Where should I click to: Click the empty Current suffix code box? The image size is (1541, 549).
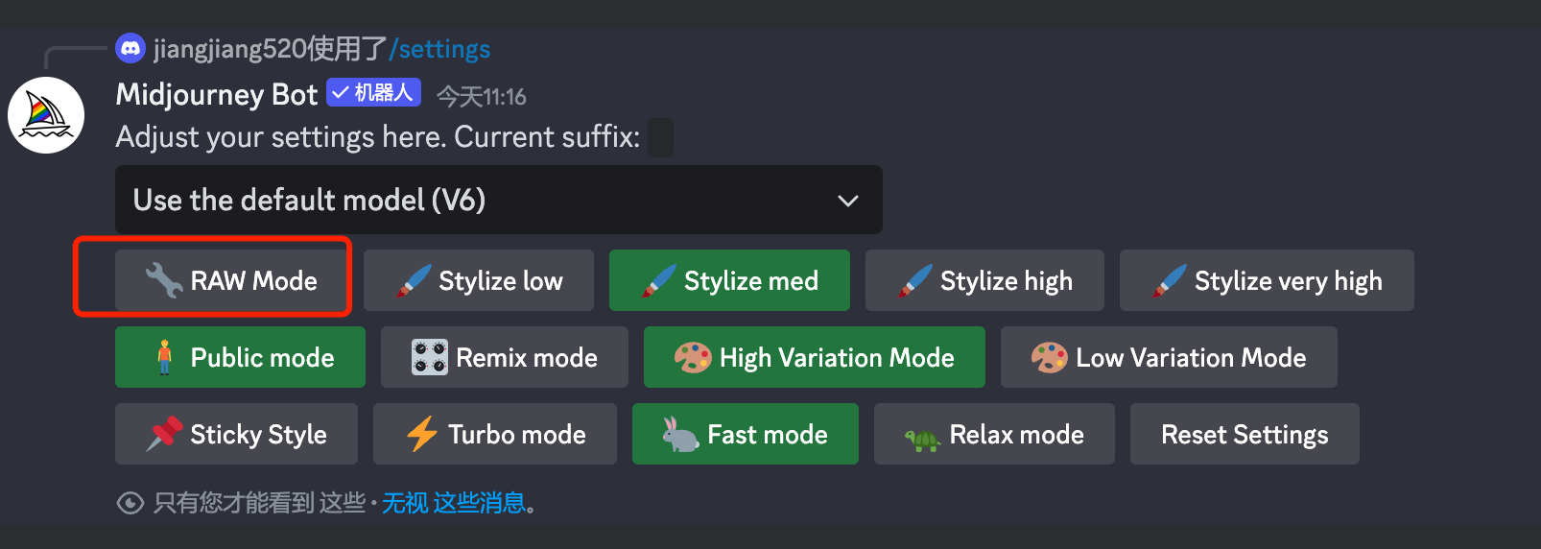pyautogui.click(x=660, y=137)
